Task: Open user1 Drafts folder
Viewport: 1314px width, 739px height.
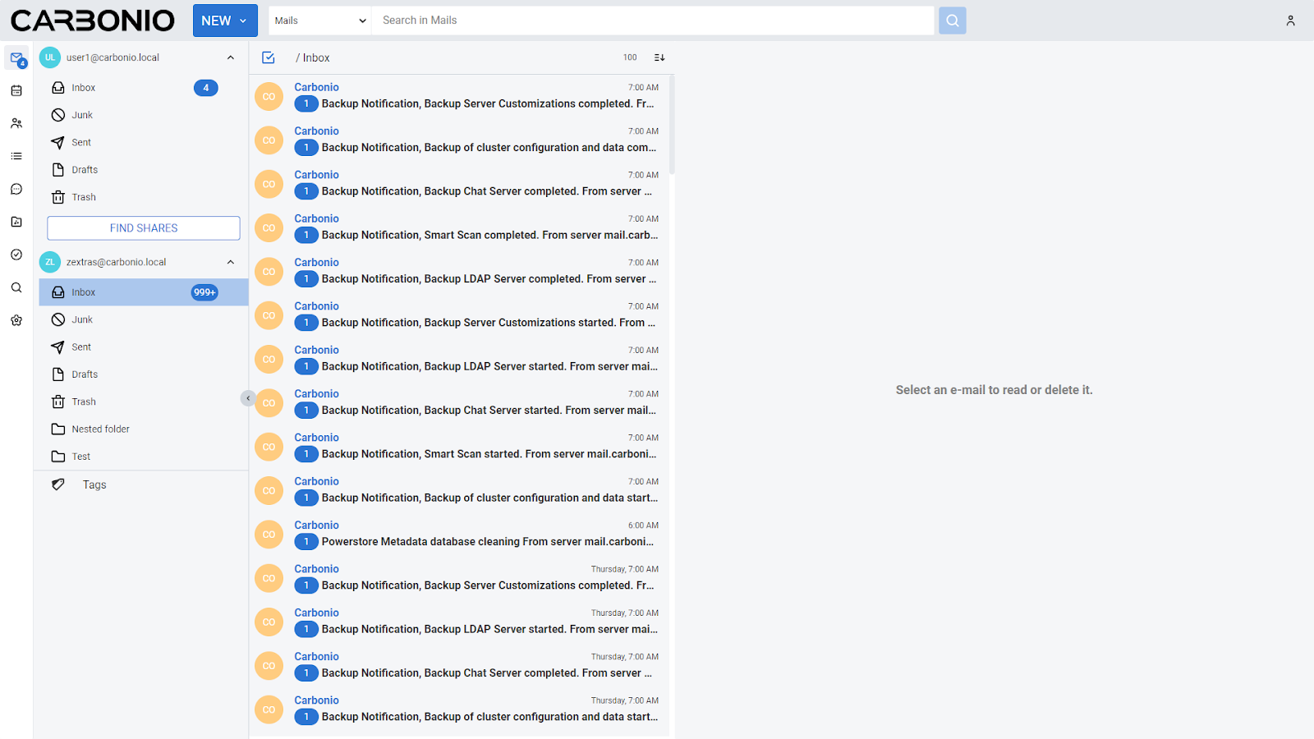Action: 144,170
